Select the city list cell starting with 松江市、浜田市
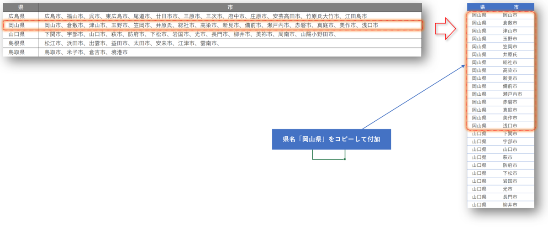 coord(230,43)
